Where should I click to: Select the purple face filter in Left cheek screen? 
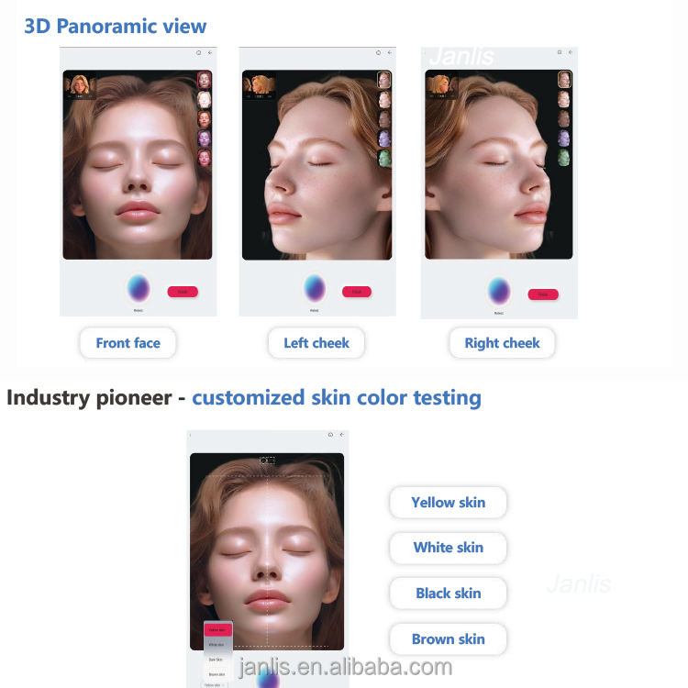(384, 139)
